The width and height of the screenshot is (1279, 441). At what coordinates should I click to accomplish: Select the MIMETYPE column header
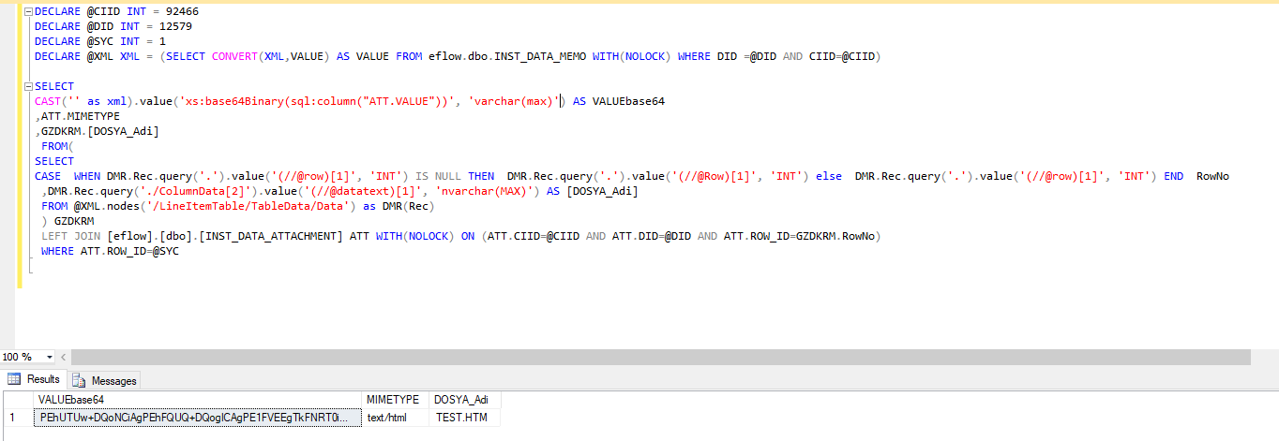(x=393, y=400)
